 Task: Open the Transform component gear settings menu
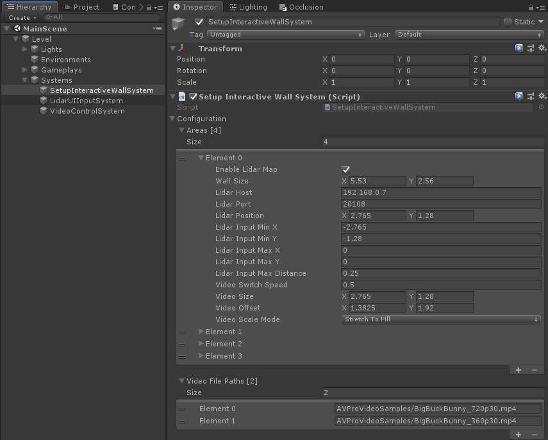coord(542,49)
